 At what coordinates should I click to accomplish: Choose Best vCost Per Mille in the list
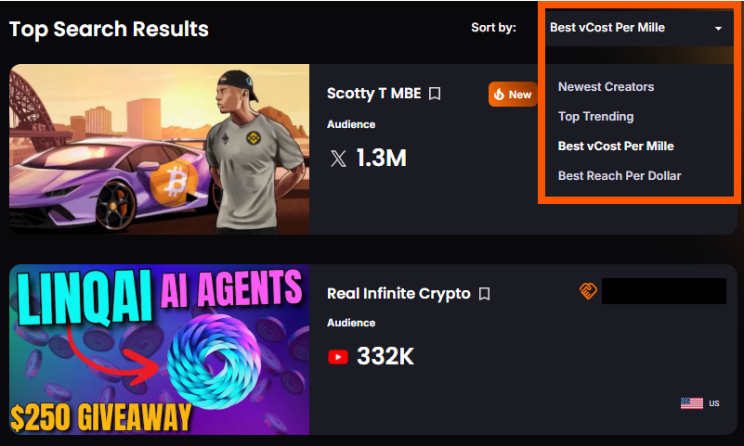point(616,146)
